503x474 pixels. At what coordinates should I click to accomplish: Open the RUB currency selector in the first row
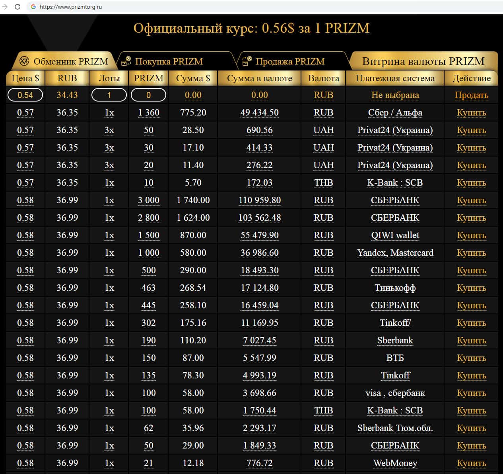coord(323,95)
